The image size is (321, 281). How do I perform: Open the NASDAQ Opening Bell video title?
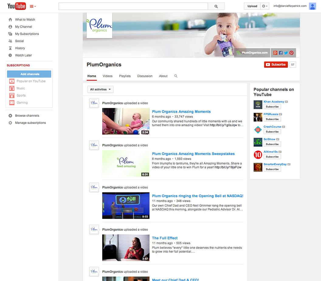click(x=198, y=196)
